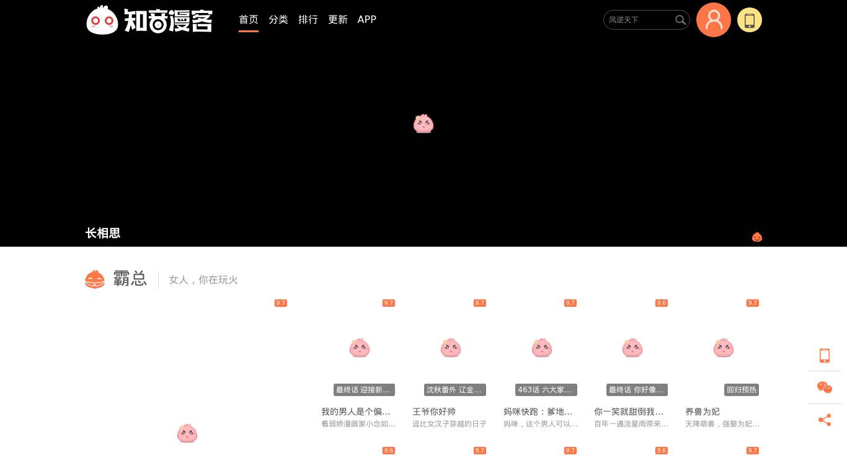The image size is (847, 476).
Task: Click the 长相思 banner title
Action: click(x=103, y=233)
